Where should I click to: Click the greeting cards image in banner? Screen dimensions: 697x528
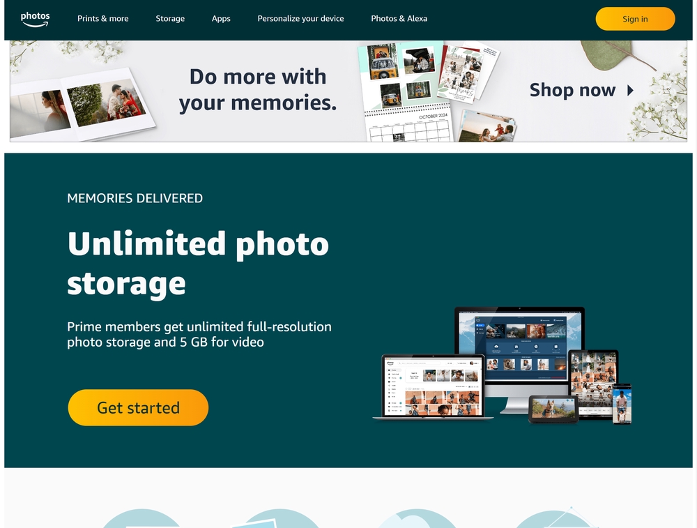click(x=467, y=70)
